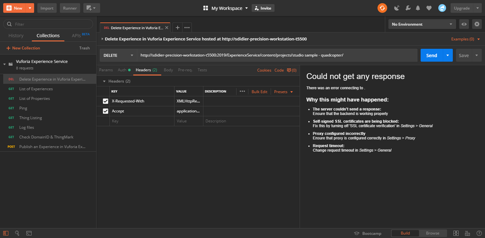Open the Body tab
The width and height of the screenshot is (485, 238).
click(x=168, y=70)
